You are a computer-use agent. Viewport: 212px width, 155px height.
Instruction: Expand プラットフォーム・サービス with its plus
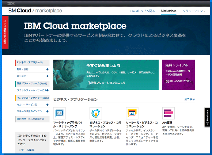click(47, 90)
